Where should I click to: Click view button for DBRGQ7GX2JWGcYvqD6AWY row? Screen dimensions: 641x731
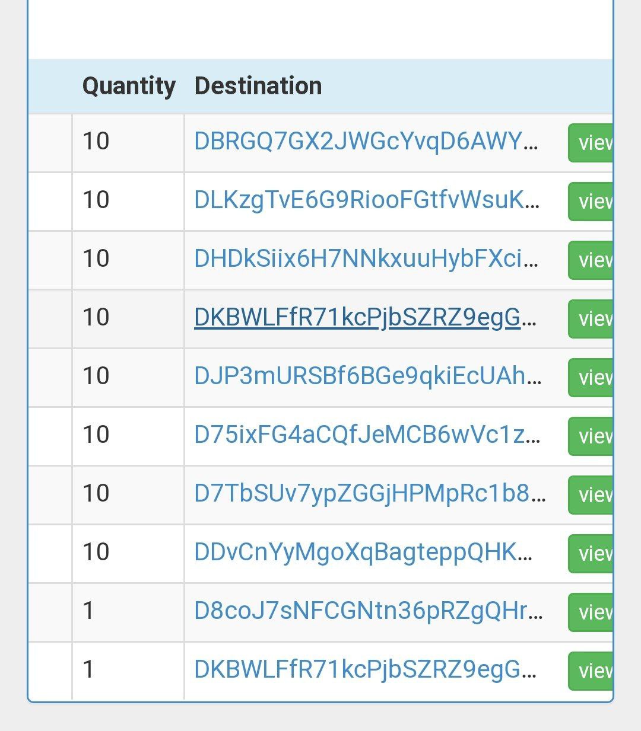(591, 143)
